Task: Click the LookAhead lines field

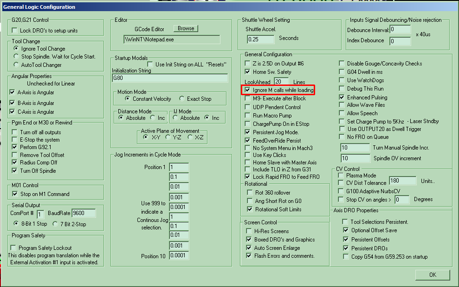Action: click(280, 82)
